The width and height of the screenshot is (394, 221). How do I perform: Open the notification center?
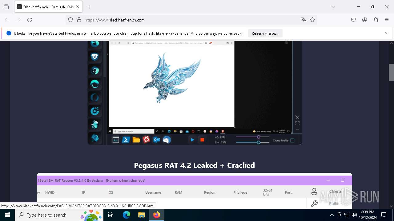coord(384,215)
